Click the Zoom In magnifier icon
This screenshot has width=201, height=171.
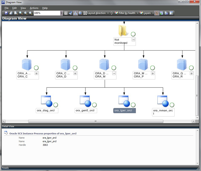click(x=25, y=13)
